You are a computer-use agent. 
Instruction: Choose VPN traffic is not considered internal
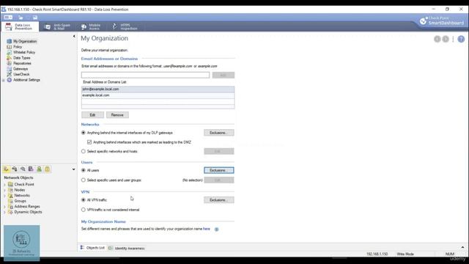[83, 210]
